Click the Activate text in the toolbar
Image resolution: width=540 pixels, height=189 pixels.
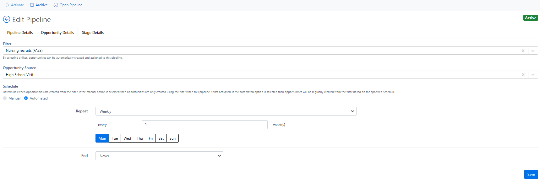17,5
